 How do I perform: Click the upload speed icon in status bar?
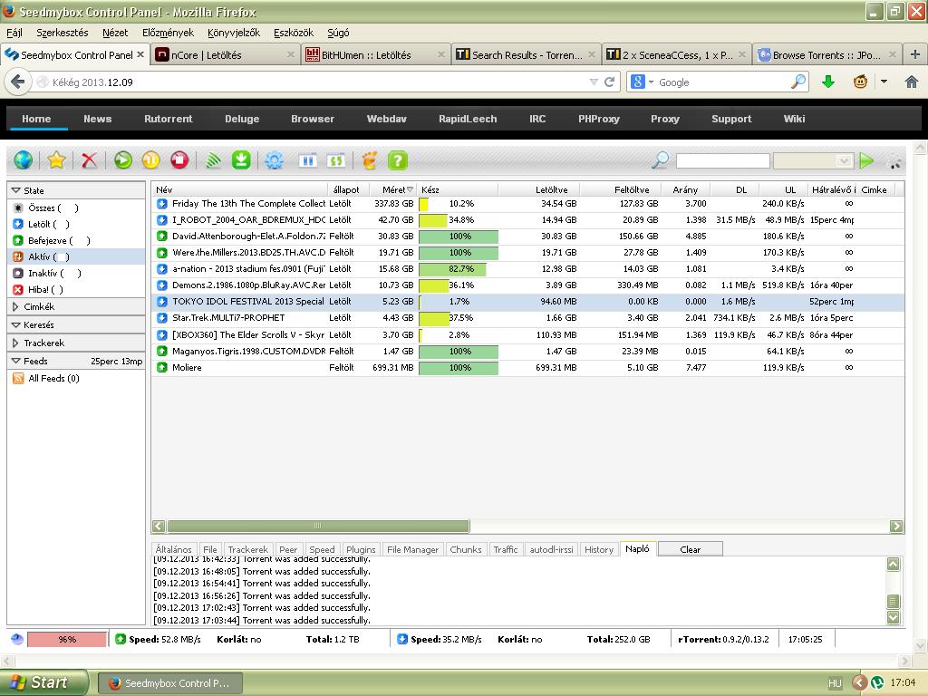click(121, 639)
